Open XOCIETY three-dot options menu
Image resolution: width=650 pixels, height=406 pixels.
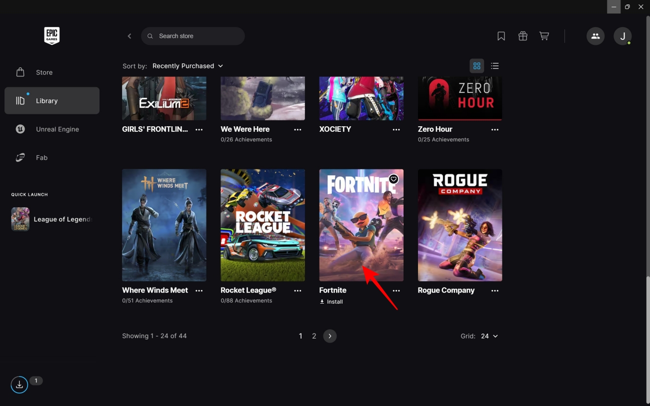pos(396,129)
